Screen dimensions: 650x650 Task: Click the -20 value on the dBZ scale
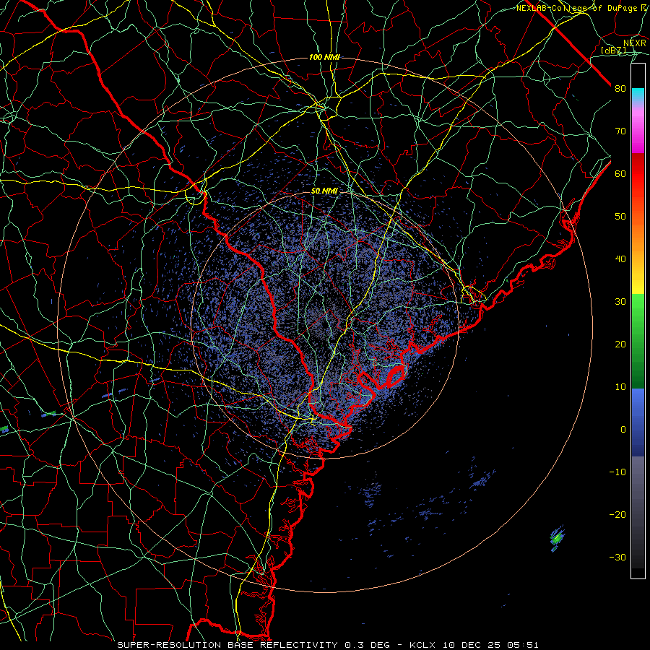pyautogui.click(x=617, y=514)
